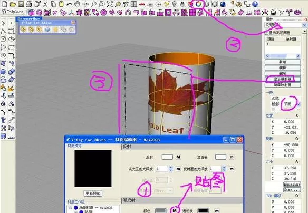The width and height of the screenshot is (308, 213).
Task: Click the light bulb icon
Action: pos(174,4)
